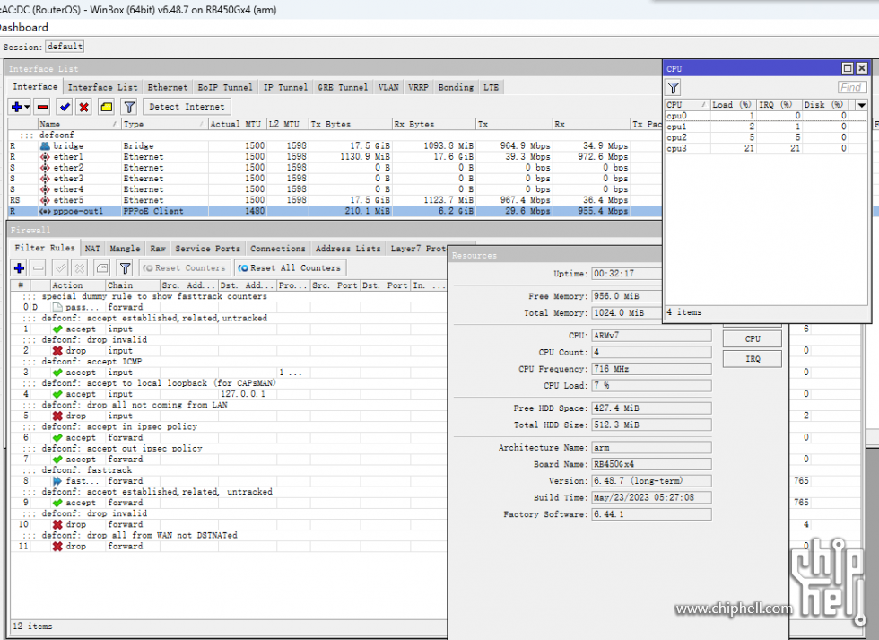Switch to the Interface List tab

pos(102,87)
